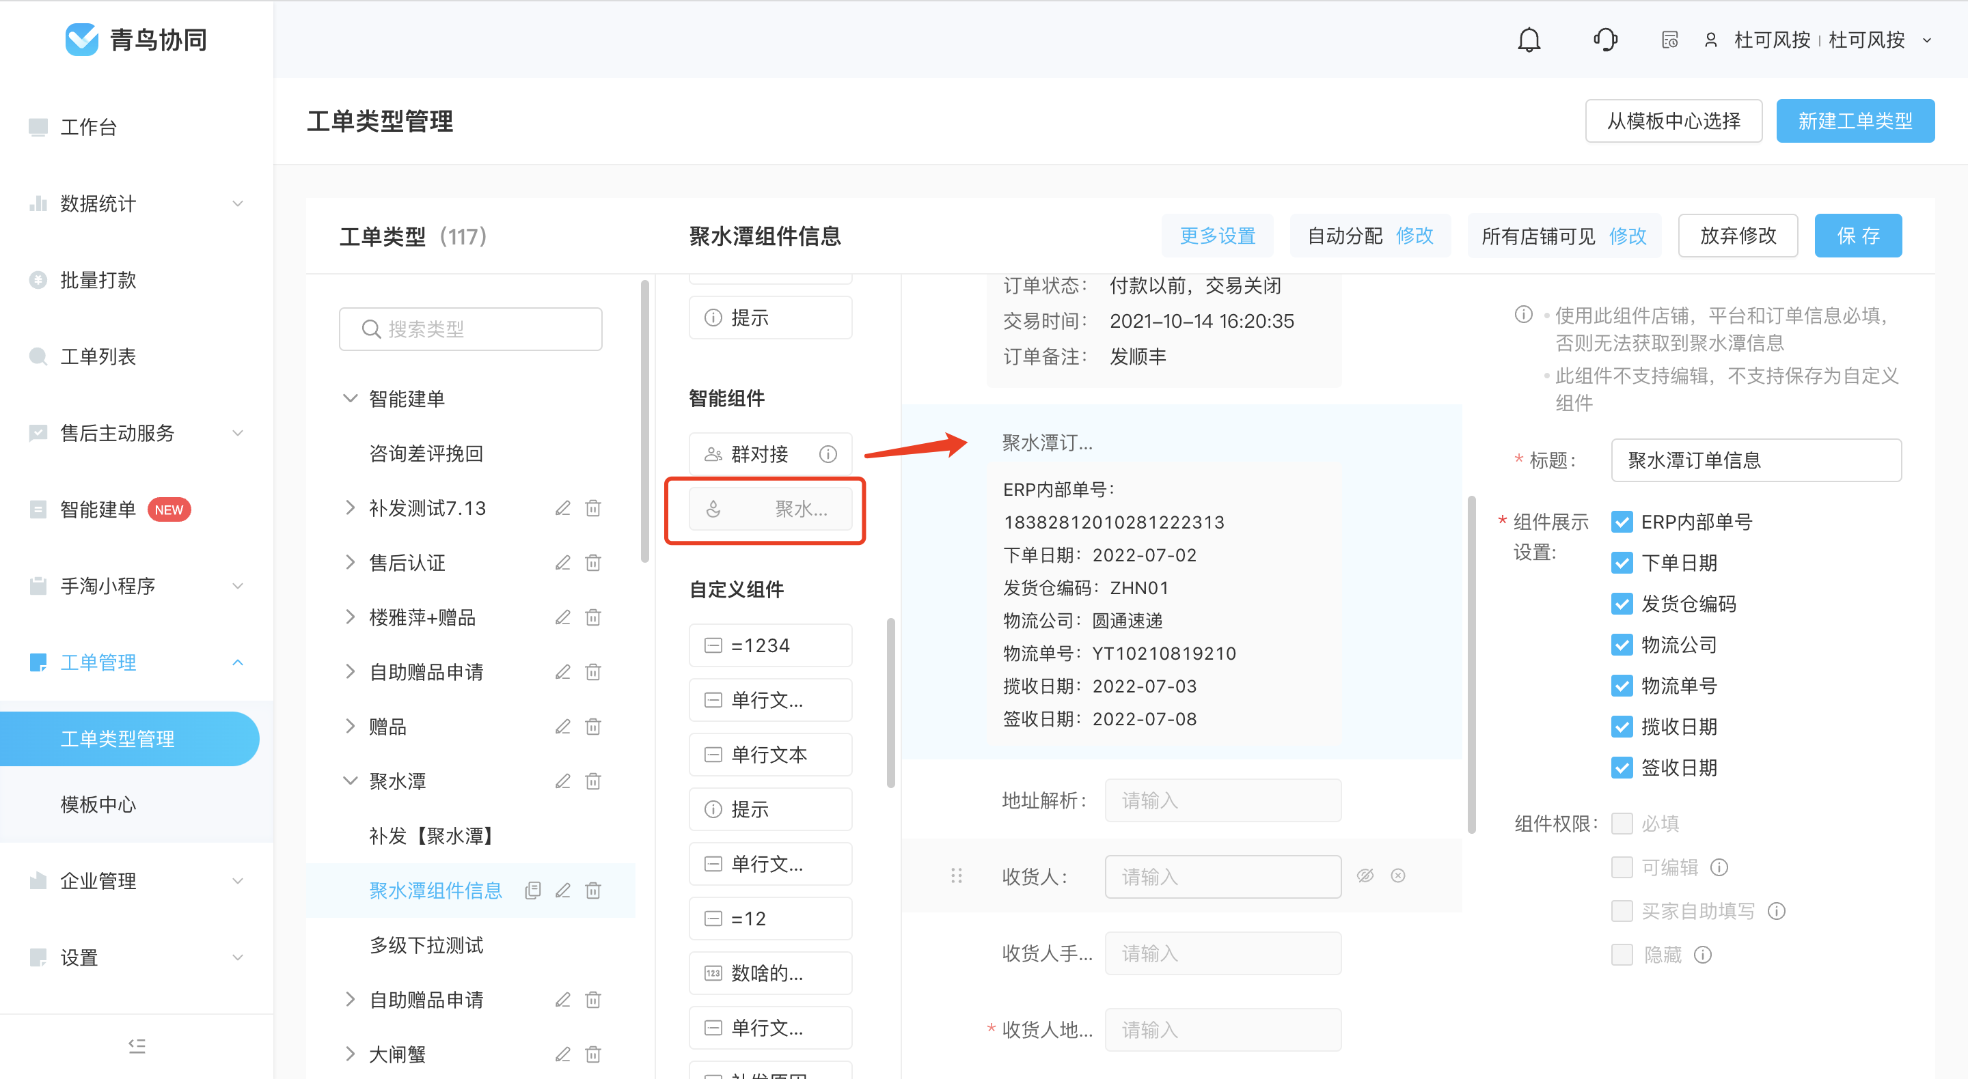Toggle the 必填 checkbox
This screenshot has width=1968, height=1079.
pyautogui.click(x=1622, y=824)
